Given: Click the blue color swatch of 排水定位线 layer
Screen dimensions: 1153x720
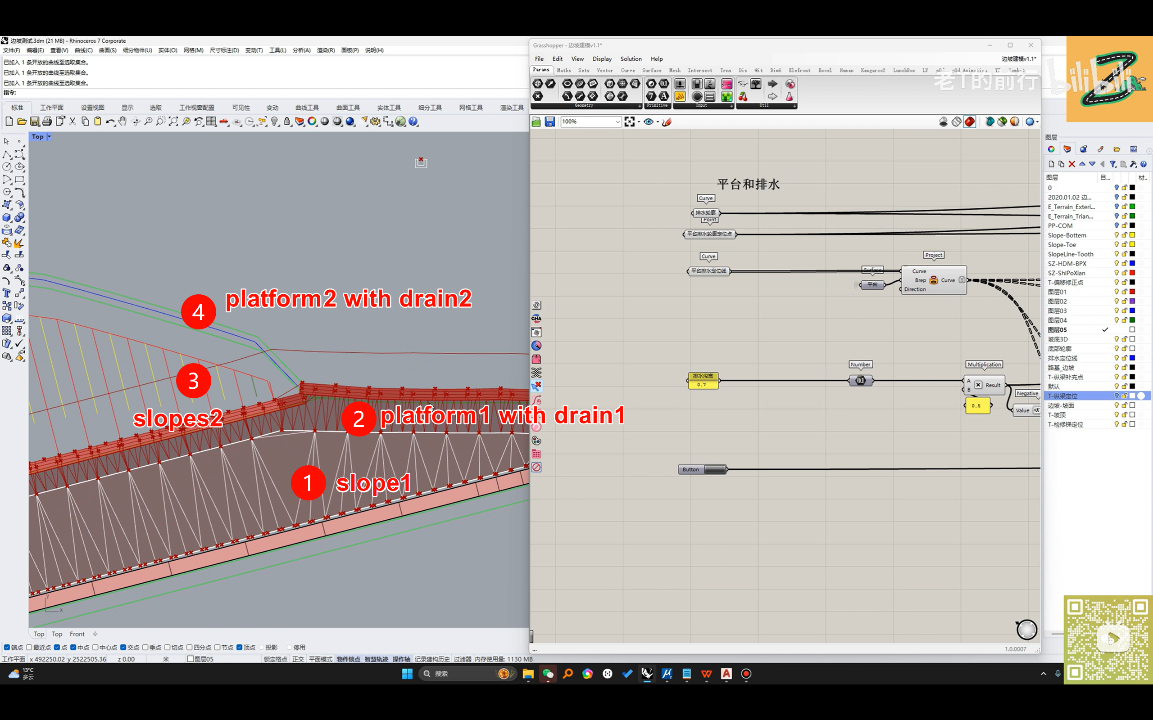Looking at the screenshot, I should (1133, 358).
